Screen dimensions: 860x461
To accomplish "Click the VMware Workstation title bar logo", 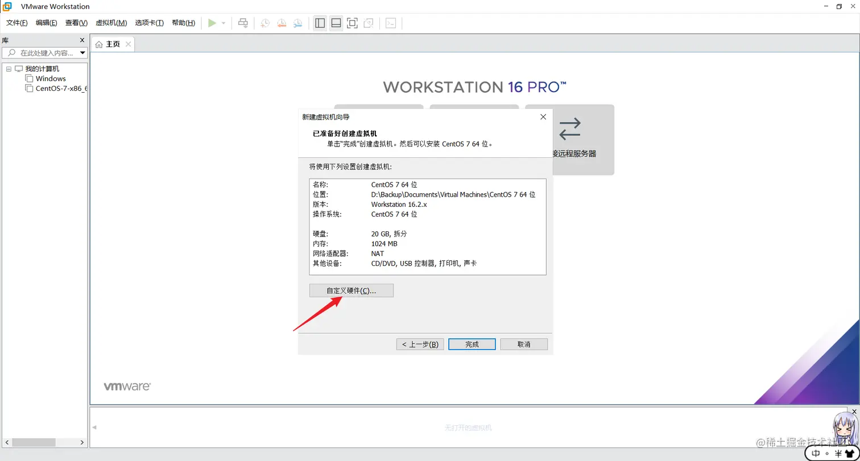I will tap(7, 6).
